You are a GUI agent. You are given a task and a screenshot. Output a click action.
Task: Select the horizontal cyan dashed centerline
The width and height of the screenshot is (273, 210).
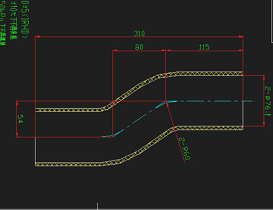(209, 101)
